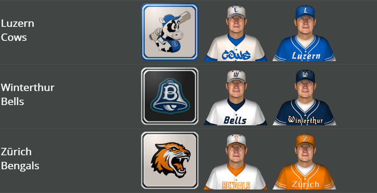Choose the blue Luzern away jersey
This screenshot has height=193, width=377.
tap(305, 33)
